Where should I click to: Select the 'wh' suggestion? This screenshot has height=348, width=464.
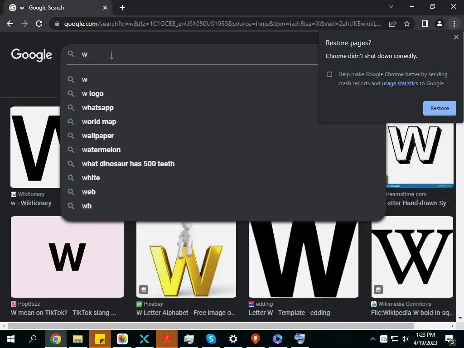point(87,206)
